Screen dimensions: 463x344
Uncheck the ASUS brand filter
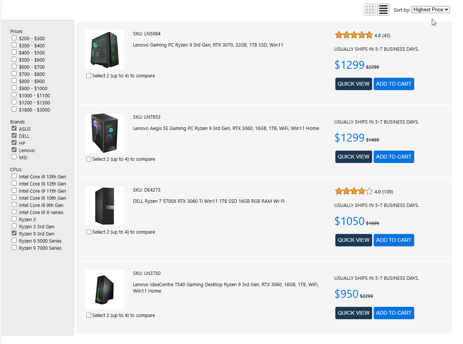14,129
